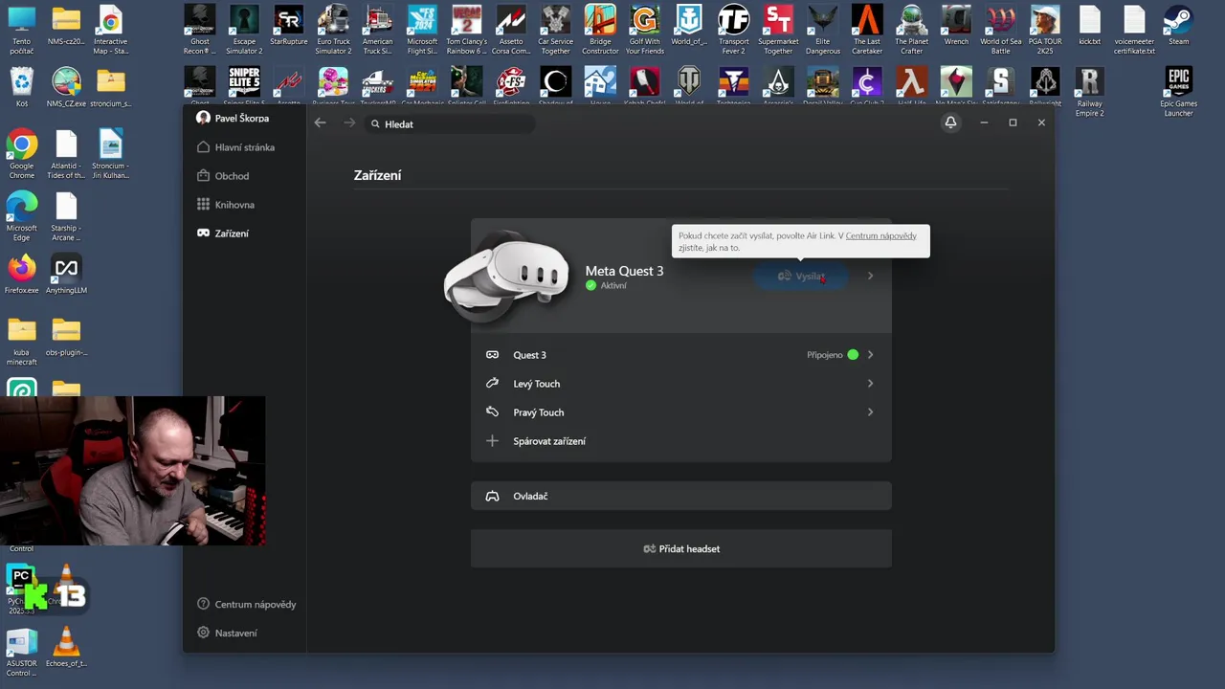The width and height of the screenshot is (1225, 689).
Task: Open the Starship - Arcane file
Action: click(66, 215)
